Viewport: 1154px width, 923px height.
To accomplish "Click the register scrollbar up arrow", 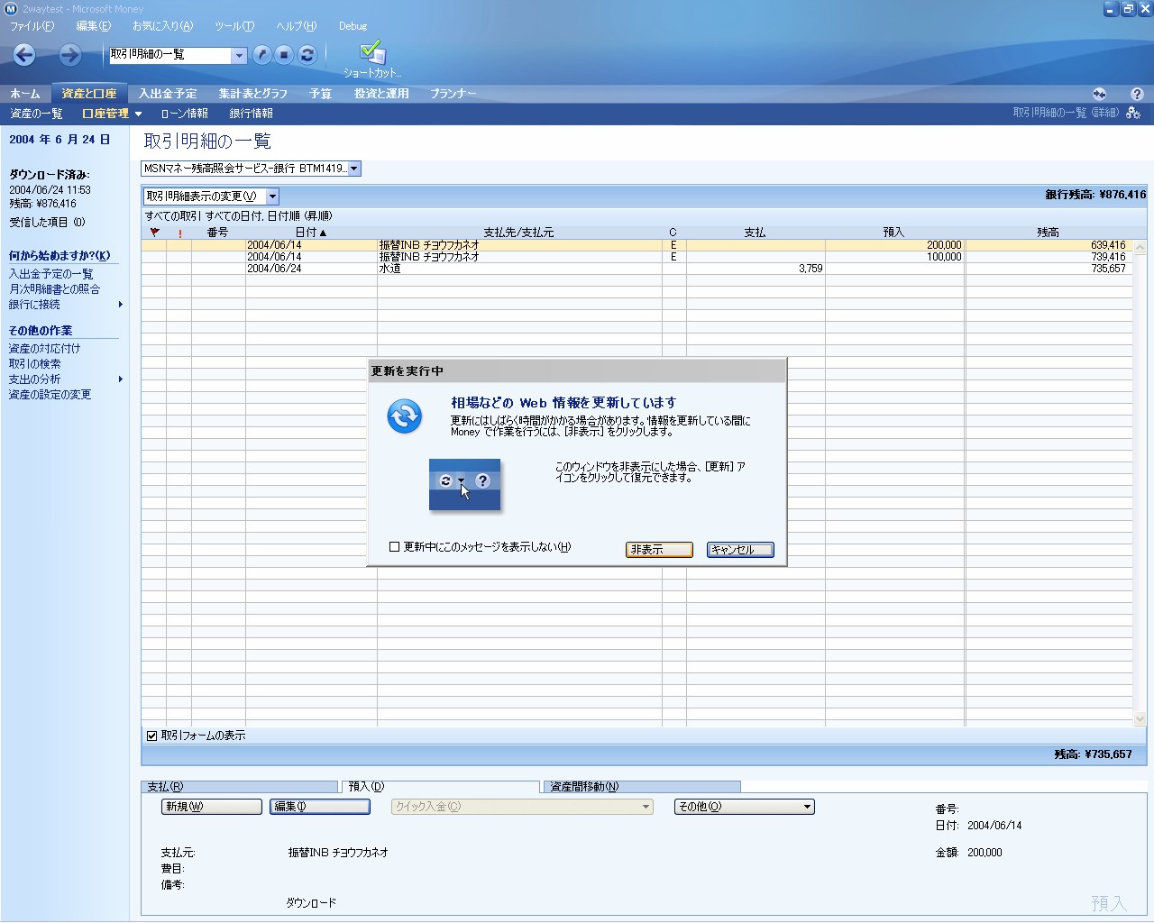I will click(x=1140, y=247).
